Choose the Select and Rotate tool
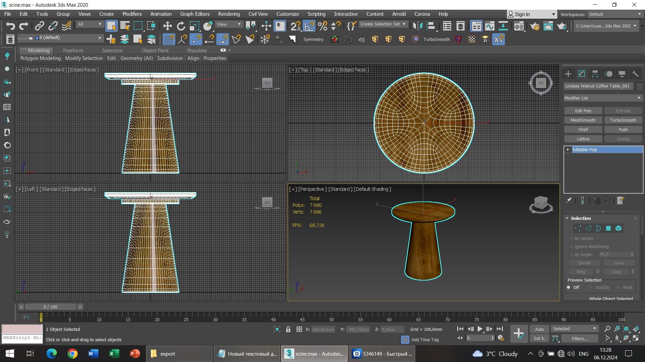This screenshot has width=645, height=362. (x=181, y=26)
